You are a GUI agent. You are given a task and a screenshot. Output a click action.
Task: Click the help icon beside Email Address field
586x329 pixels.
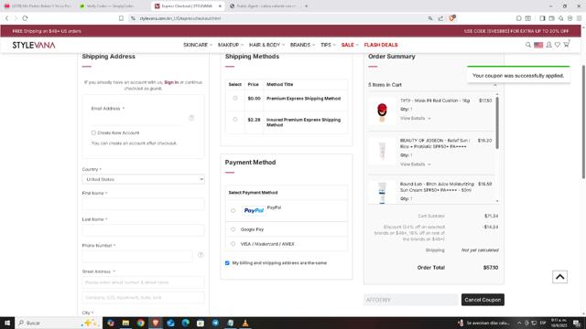[x=191, y=118]
